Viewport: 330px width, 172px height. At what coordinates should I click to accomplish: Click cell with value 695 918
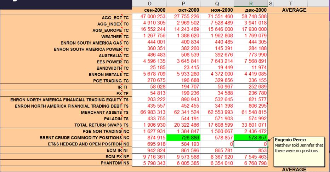point(149,144)
